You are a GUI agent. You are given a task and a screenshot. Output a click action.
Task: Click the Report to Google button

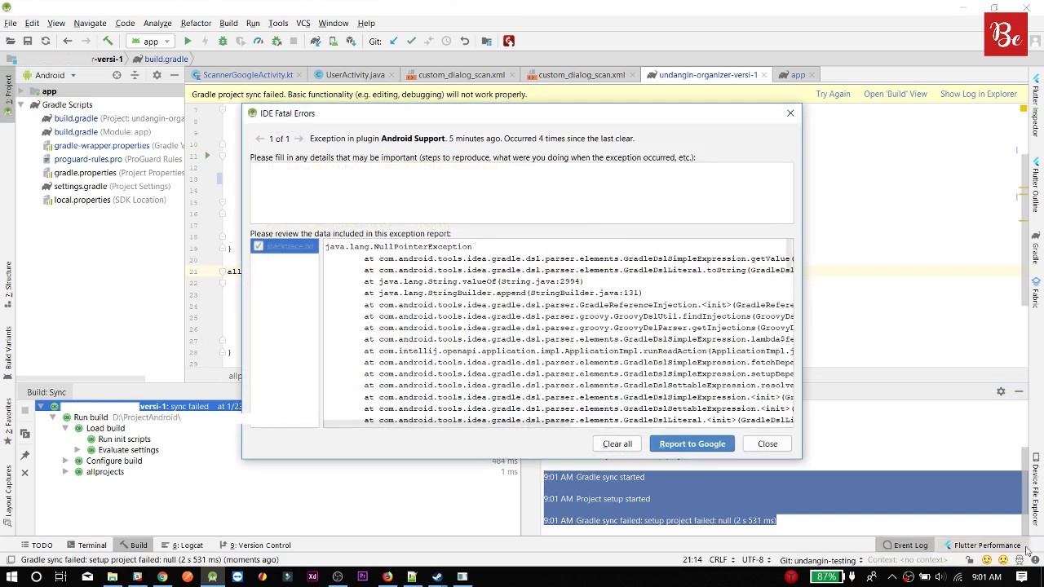click(692, 444)
